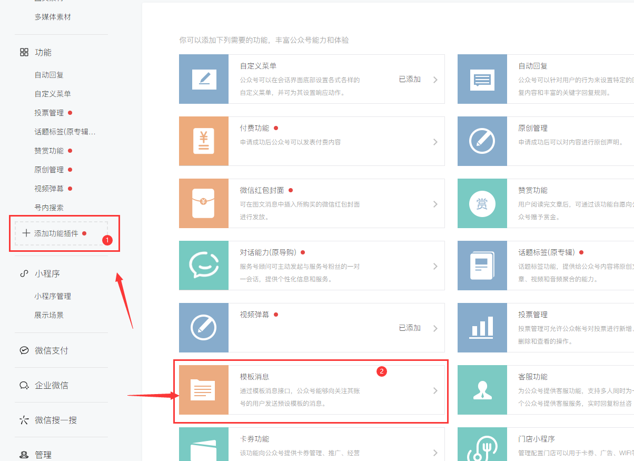
Task: Click the 微信支付 icon in sidebar
Action: pyautogui.click(x=24, y=350)
